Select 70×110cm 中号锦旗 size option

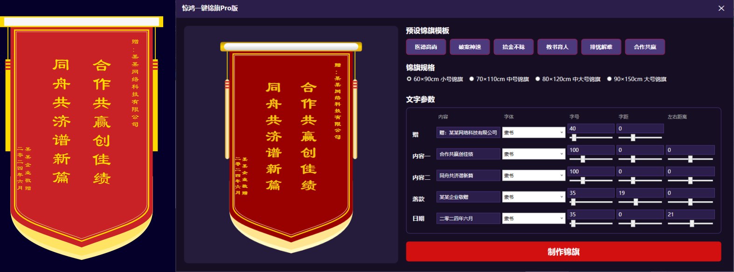[x=471, y=79]
